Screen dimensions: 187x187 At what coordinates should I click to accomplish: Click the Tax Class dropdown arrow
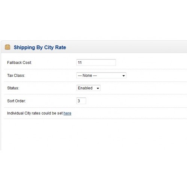pyautogui.click(x=123, y=76)
